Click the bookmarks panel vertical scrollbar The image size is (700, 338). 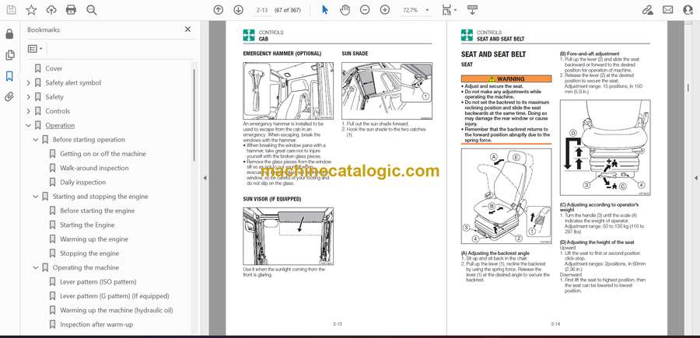coord(194,115)
